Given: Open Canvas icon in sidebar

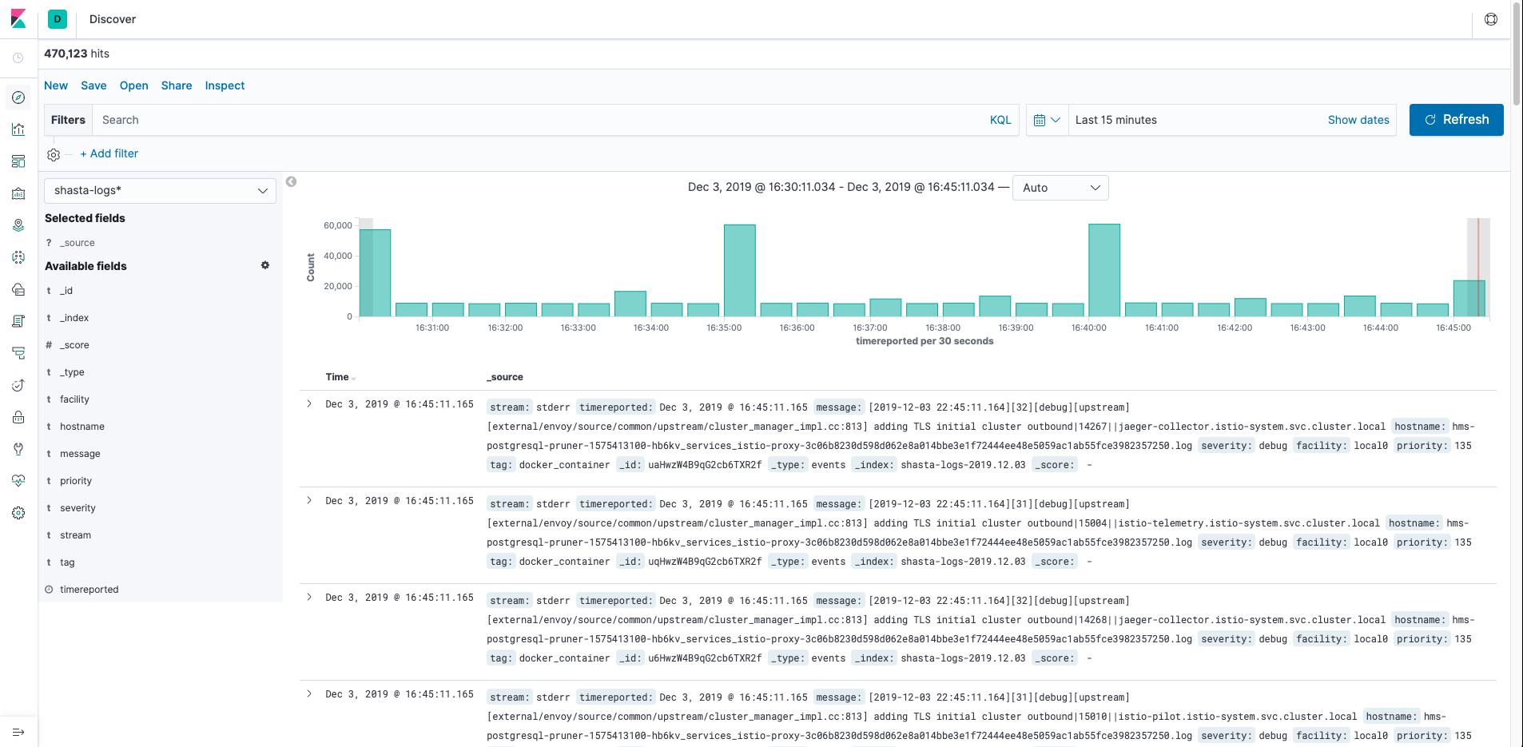Looking at the screenshot, I should click(x=18, y=193).
